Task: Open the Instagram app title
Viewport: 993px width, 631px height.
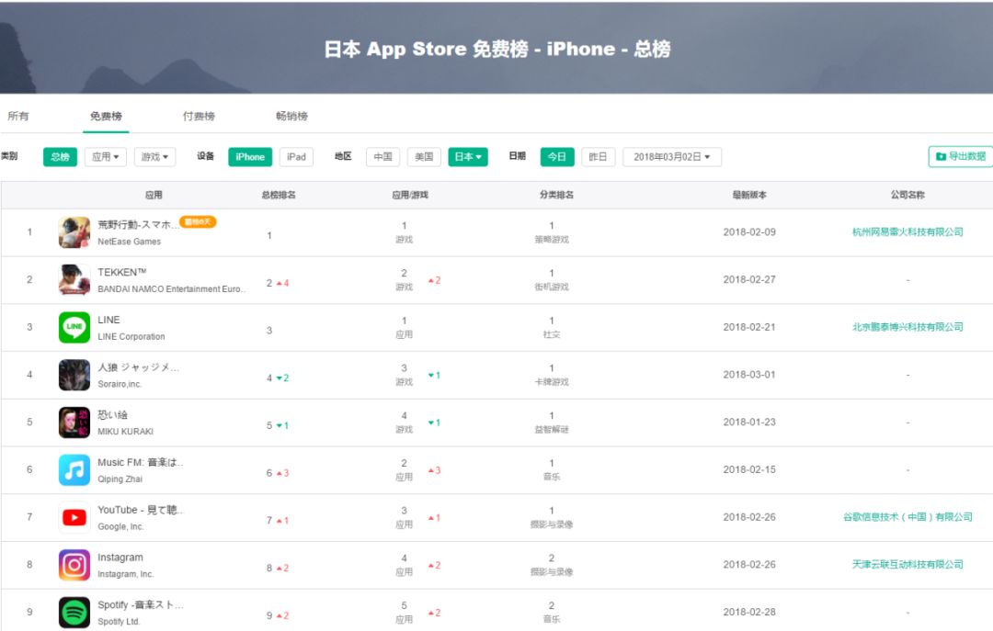Action: pyautogui.click(x=120, y=557)
